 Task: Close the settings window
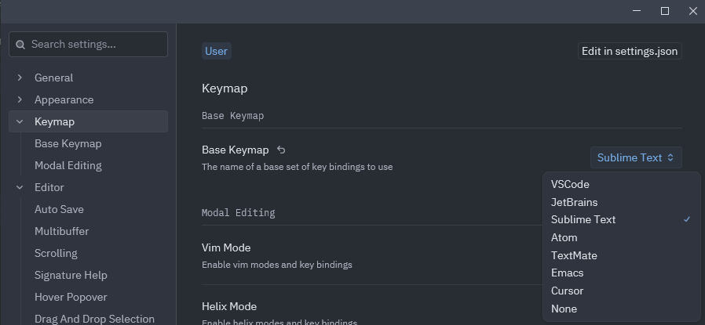(692, 11)
